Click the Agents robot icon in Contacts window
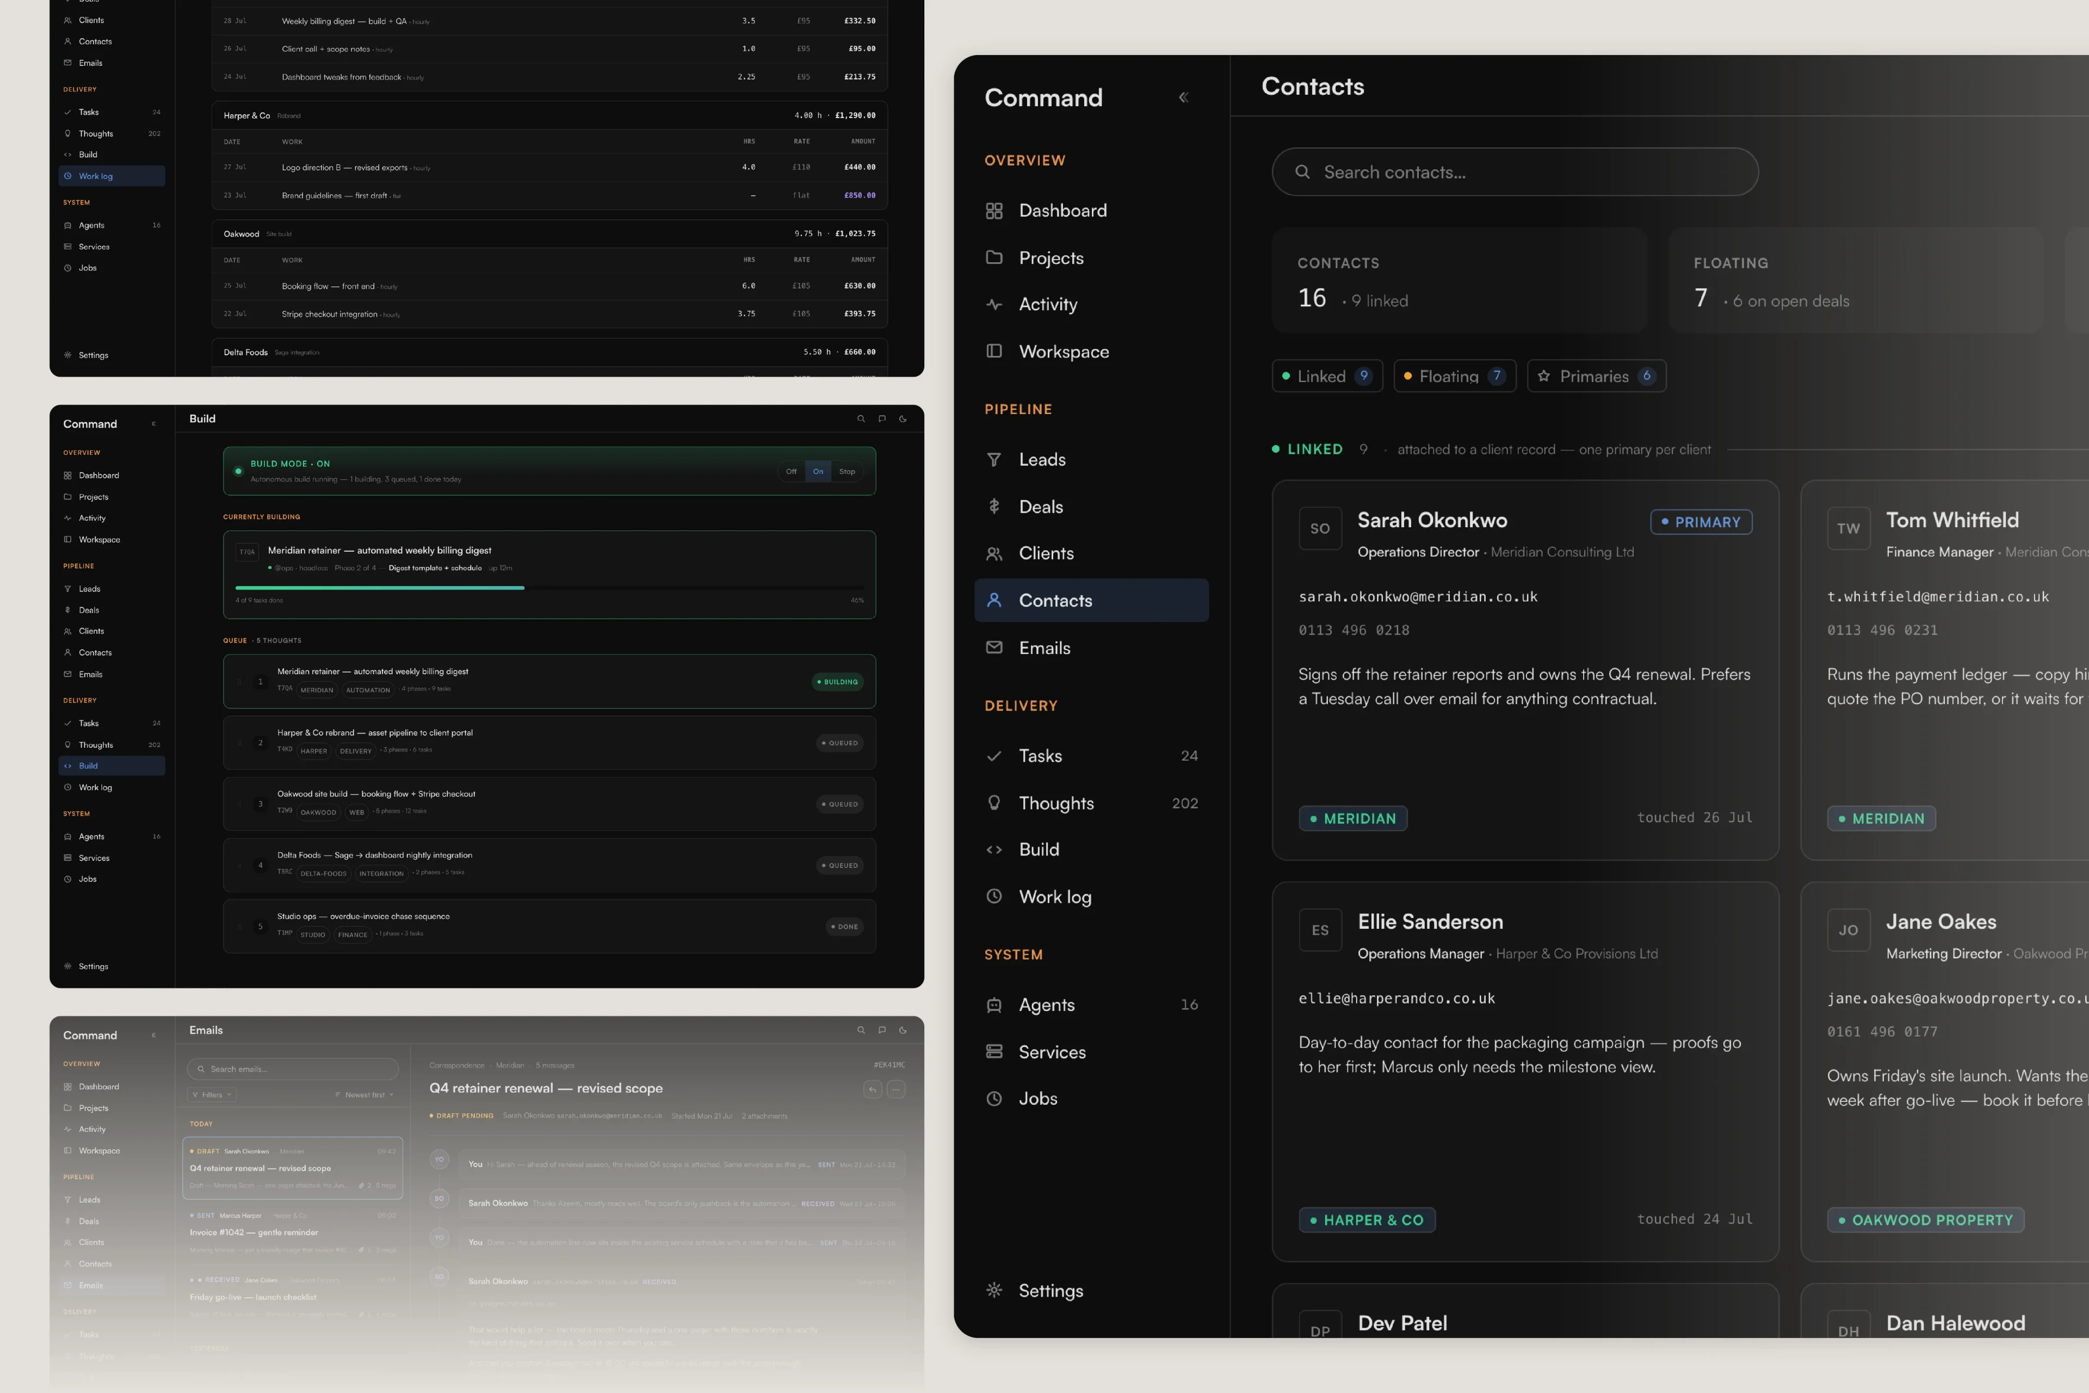This screenshot has height=1393, width=2089. point(994,1005)
